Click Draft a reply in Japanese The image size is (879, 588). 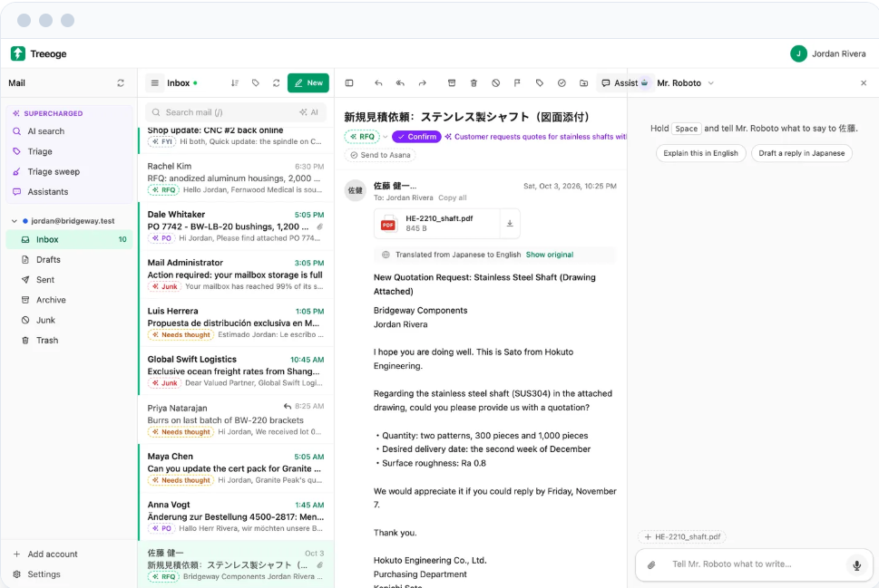[802, 153]
